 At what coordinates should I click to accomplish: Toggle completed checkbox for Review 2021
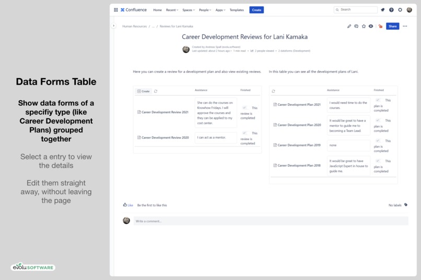(244, 108)
